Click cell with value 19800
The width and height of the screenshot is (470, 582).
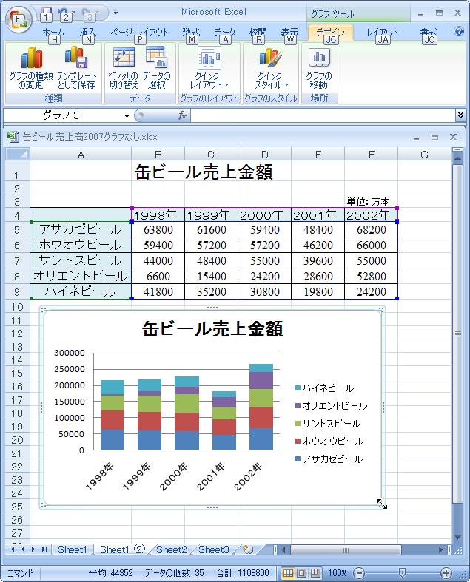(x=318, y=292)
